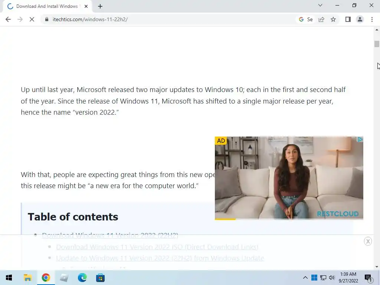Click the scrollbar up arrow
Viewport: 380px width, 285px height.
tap(377, 30)
